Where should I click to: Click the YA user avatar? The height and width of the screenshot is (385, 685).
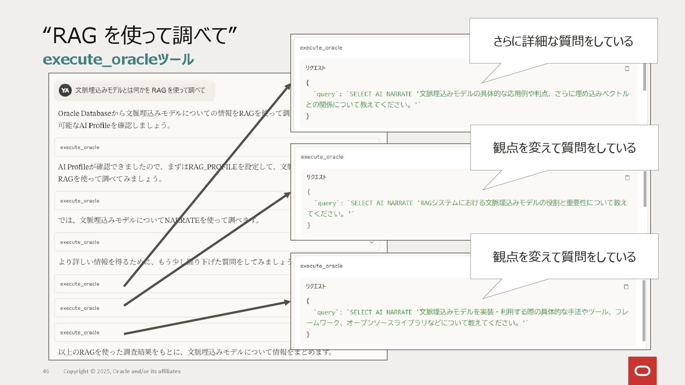[65, 91]
